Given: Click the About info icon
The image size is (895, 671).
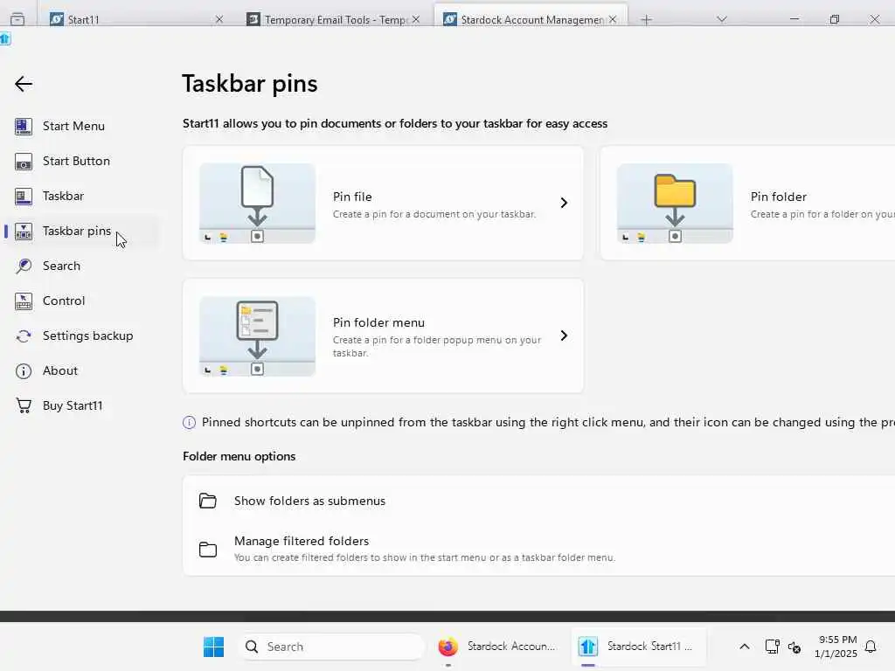Looking at the screenshot, I should tap(24, 371).
